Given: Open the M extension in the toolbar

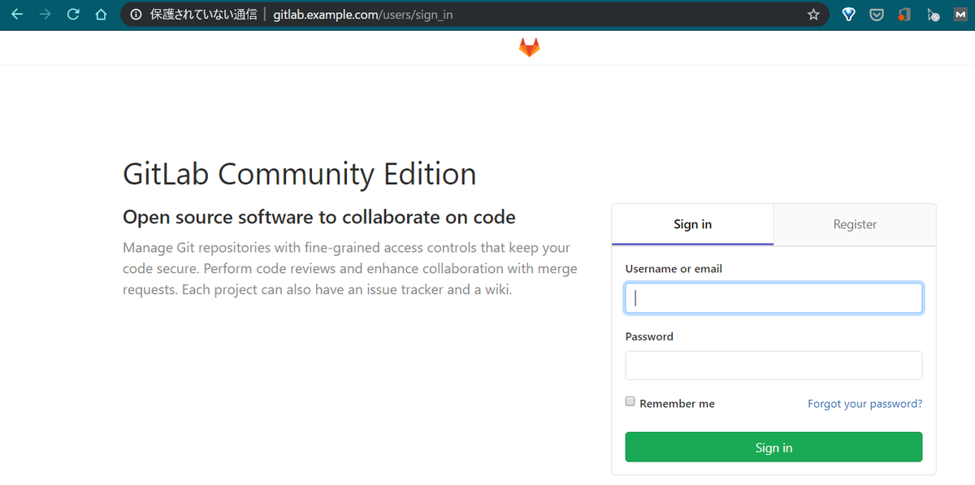Looking at the screenshot, I should point(961,14).
